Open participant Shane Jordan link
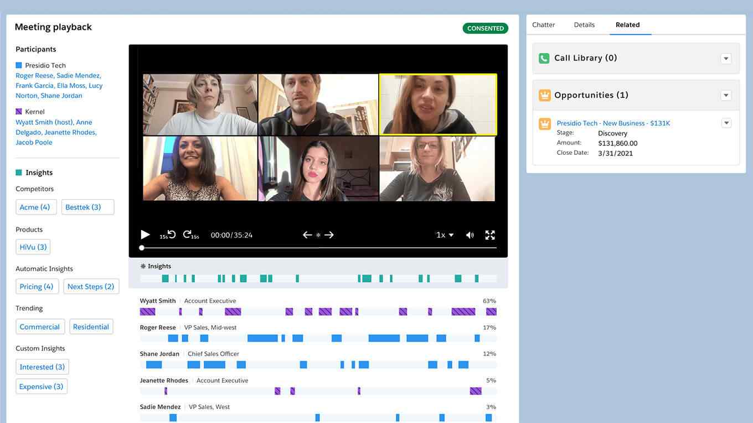Image resolution: width=753 pixels, height=423 pixels. [x=61, y=96]
